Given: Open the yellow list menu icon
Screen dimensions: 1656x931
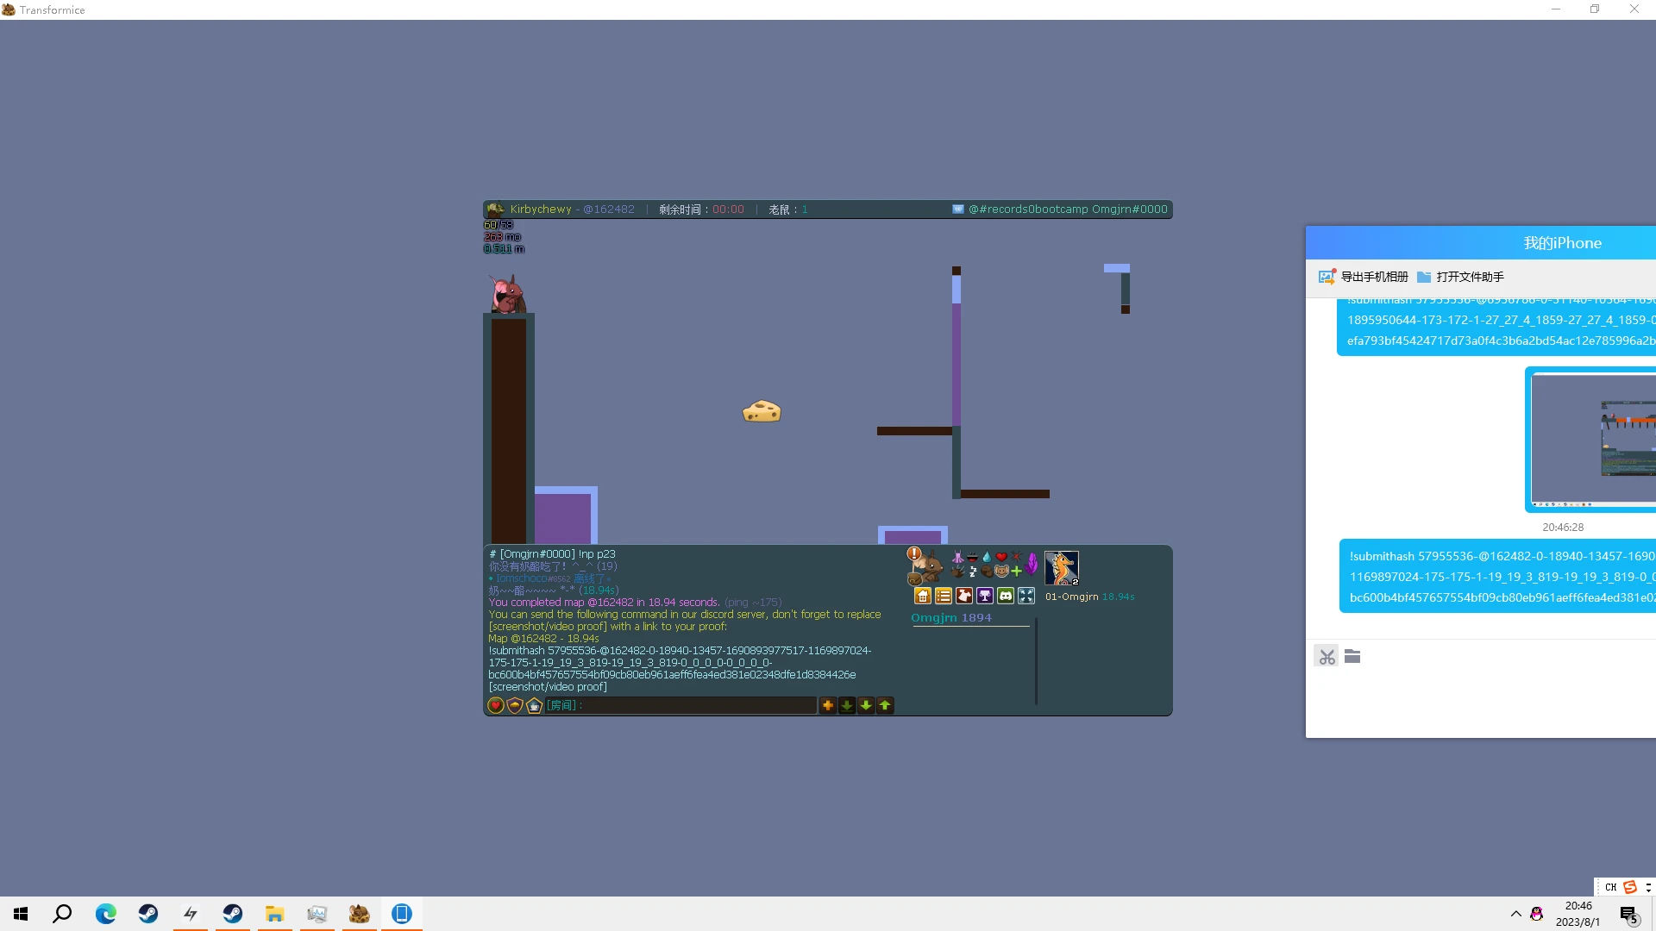Looking at the screenshot, I should pyautogui.click(x=944, y=596).
